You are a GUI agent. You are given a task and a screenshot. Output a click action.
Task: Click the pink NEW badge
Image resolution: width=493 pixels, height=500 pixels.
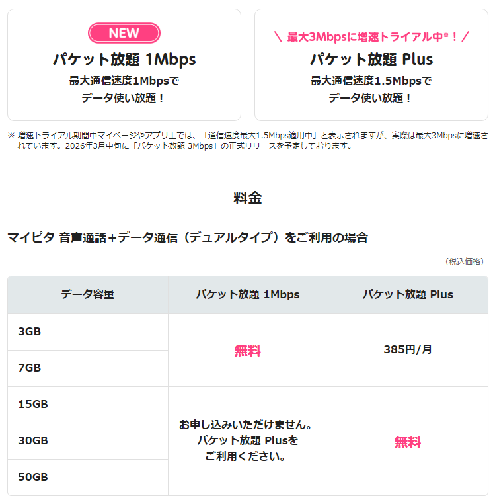124,33
